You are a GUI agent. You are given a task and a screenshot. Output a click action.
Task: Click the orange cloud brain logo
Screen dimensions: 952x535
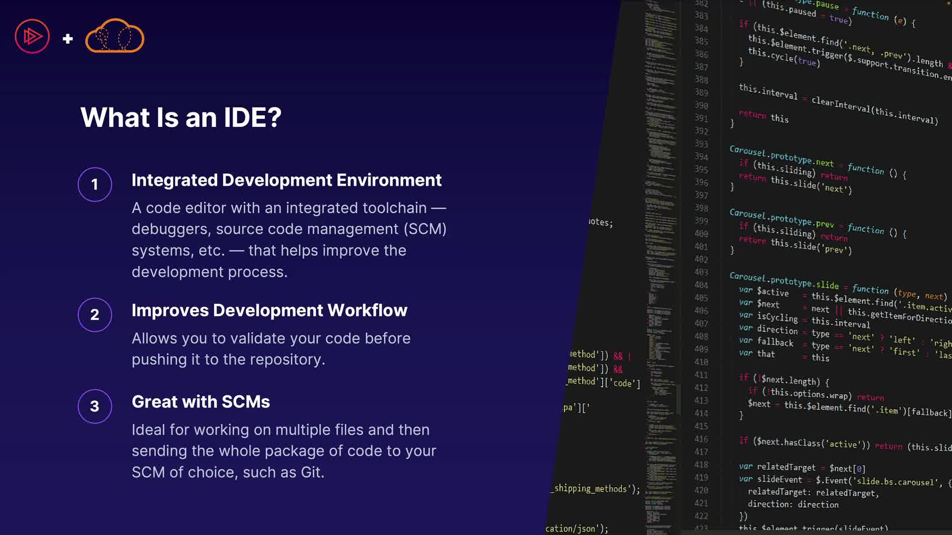[115, 36]
